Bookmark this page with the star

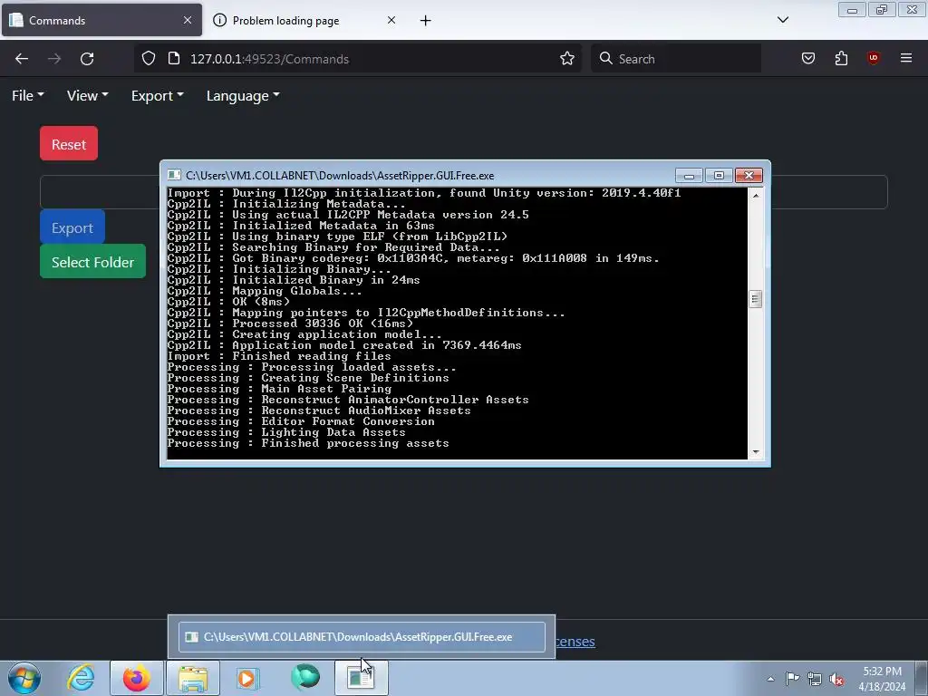click(x=567, y=59)
